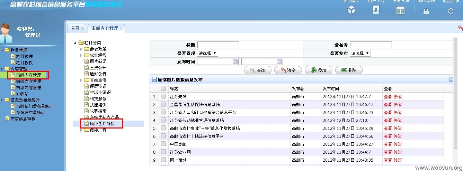Open 乡镇发布量统计 in the sidebar
The width and height of the screenshot is (463, 171).
click(30, 113)
